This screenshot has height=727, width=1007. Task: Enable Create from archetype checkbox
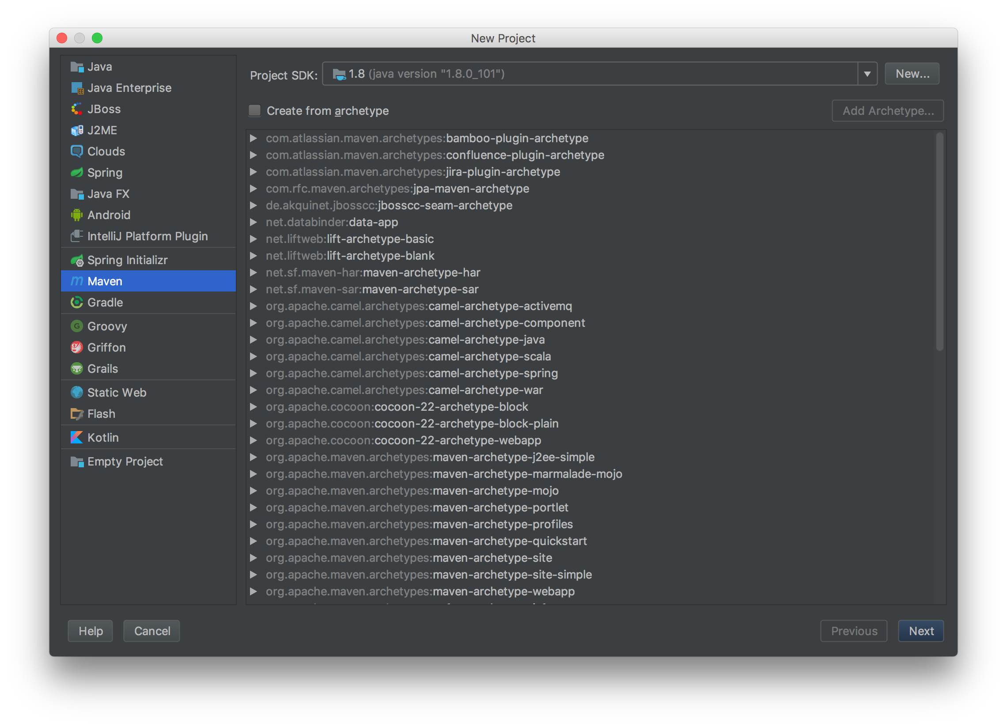pos(254,110)
